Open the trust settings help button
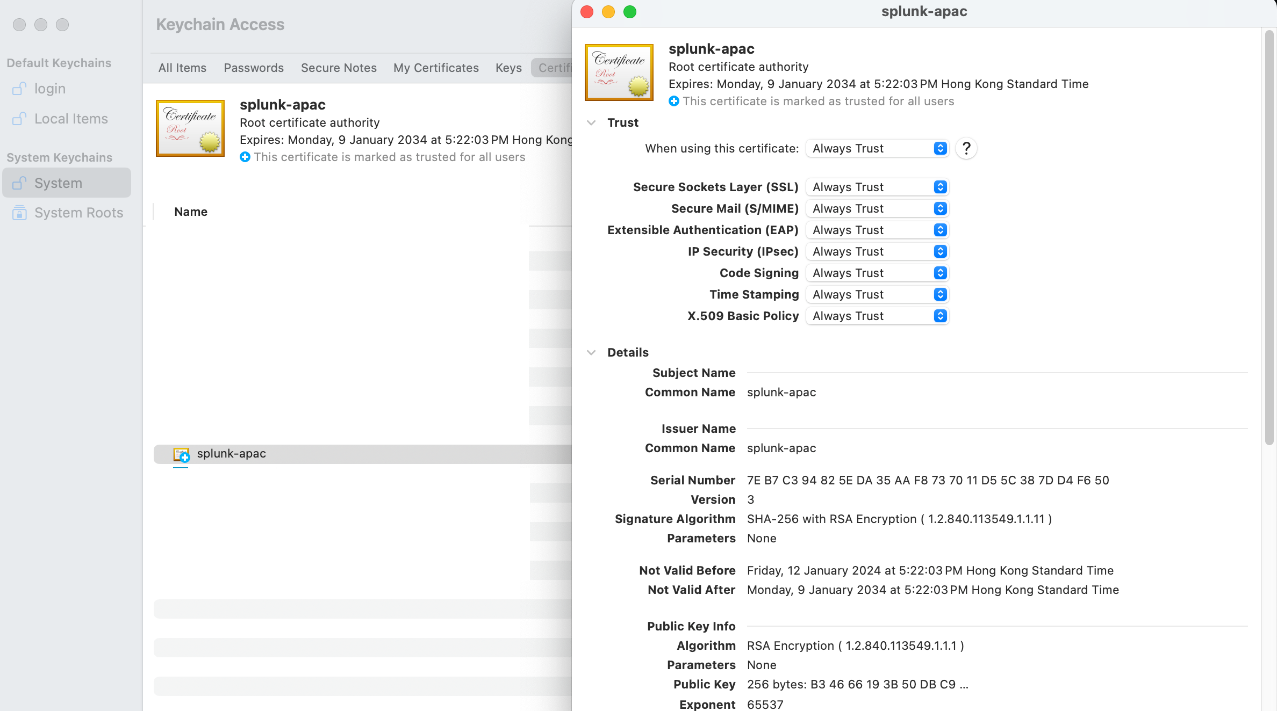The width and height of the screenshot is (1277, 711). click(x=966, y=148)
